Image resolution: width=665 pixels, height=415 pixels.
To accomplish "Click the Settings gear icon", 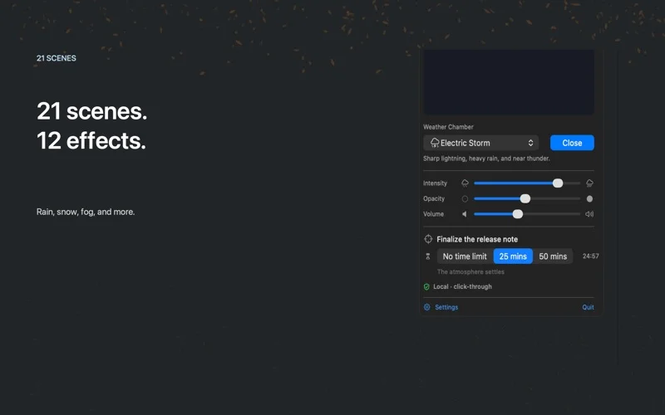I will (427, 307).
